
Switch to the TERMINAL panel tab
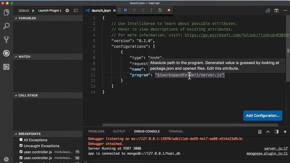point(176,131)
